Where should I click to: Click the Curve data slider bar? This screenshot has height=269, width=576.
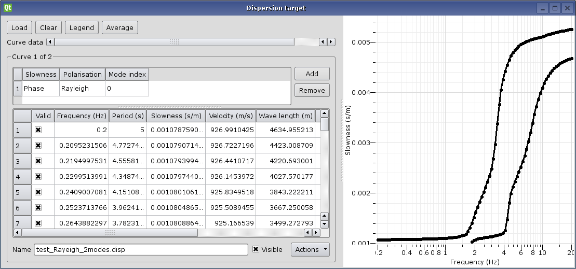pyautogui.click(x=174, y=42)
